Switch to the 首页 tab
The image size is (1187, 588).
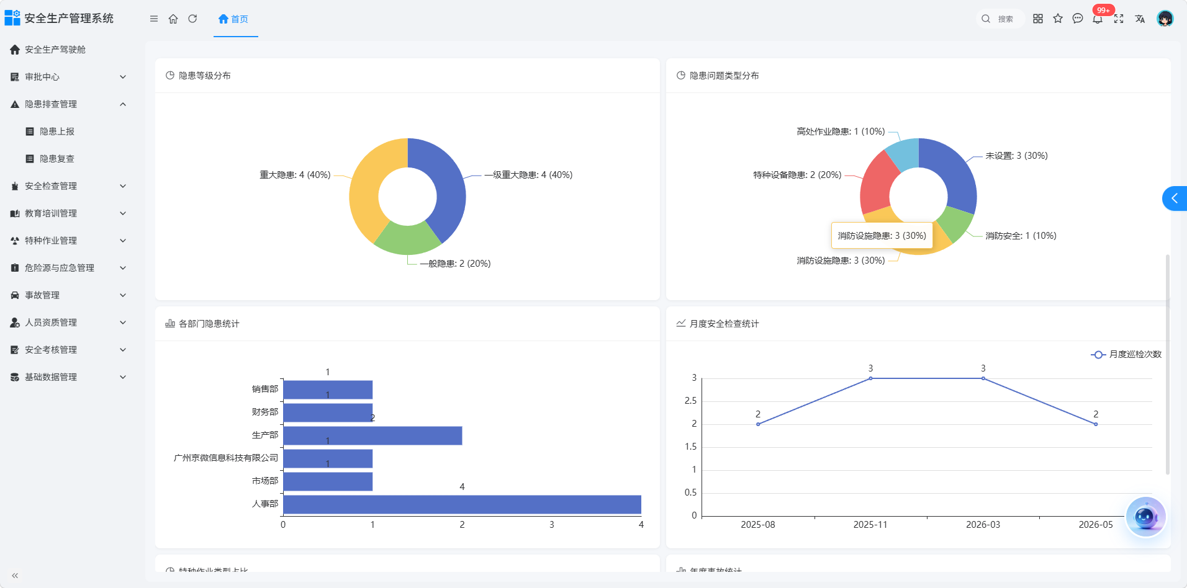(x=234, y=19)
